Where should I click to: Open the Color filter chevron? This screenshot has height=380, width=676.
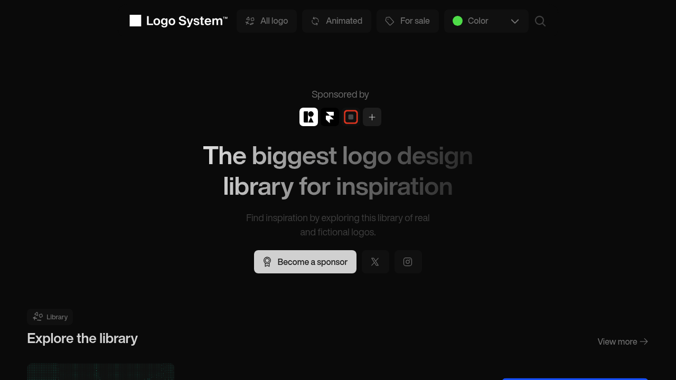[x=514, y=21]
